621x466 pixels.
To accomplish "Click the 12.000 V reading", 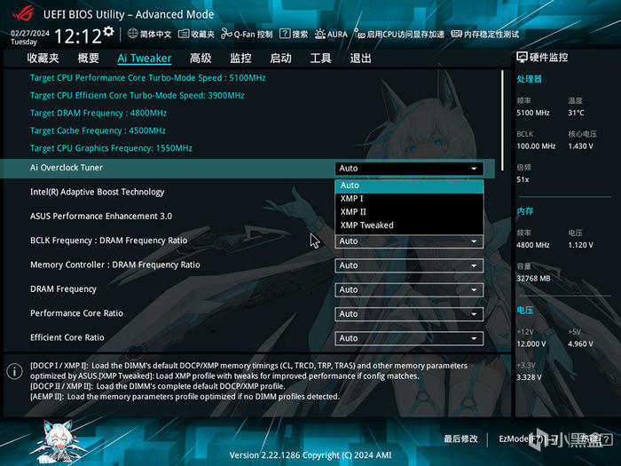I will (x=531, y=344).
